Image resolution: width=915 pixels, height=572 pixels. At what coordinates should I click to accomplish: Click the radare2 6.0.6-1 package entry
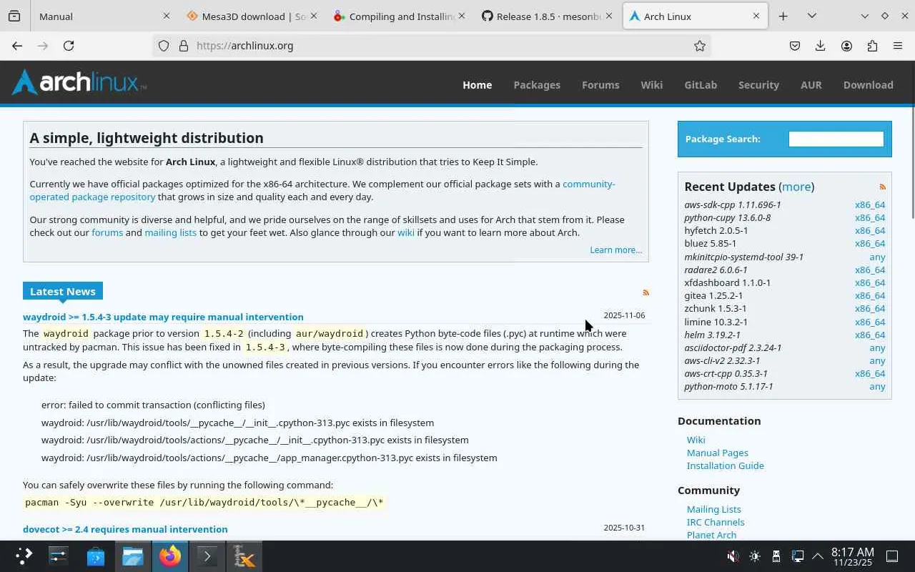click(x=716, y=270)
